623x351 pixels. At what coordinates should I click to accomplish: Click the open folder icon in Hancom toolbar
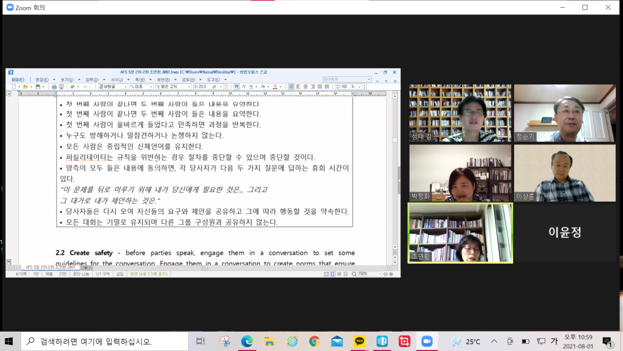pyautogui.click(x=25, y=87)
